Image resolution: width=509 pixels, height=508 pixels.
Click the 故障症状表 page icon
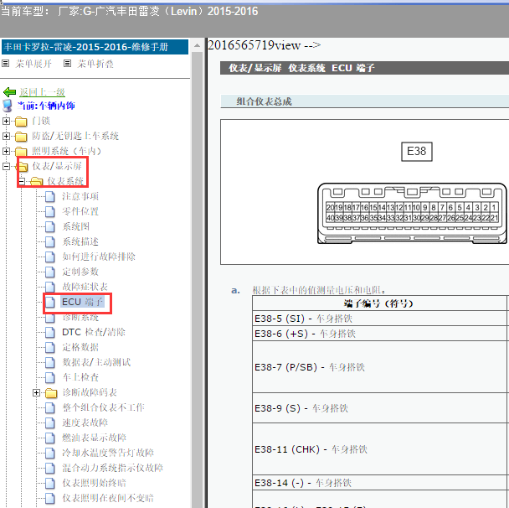point(49,287)
